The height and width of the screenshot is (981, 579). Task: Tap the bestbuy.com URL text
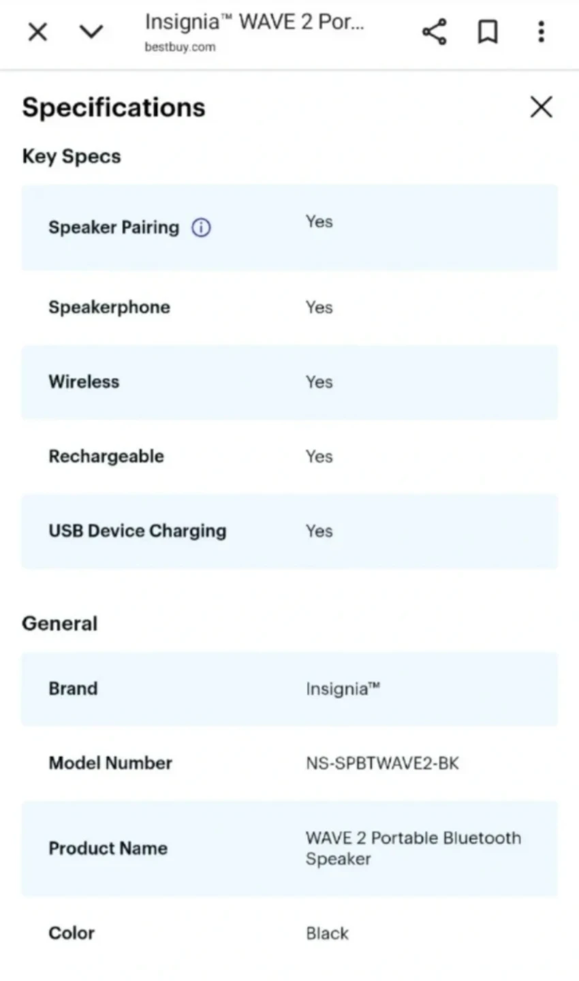pyautogui.click(x=180, y=47)
